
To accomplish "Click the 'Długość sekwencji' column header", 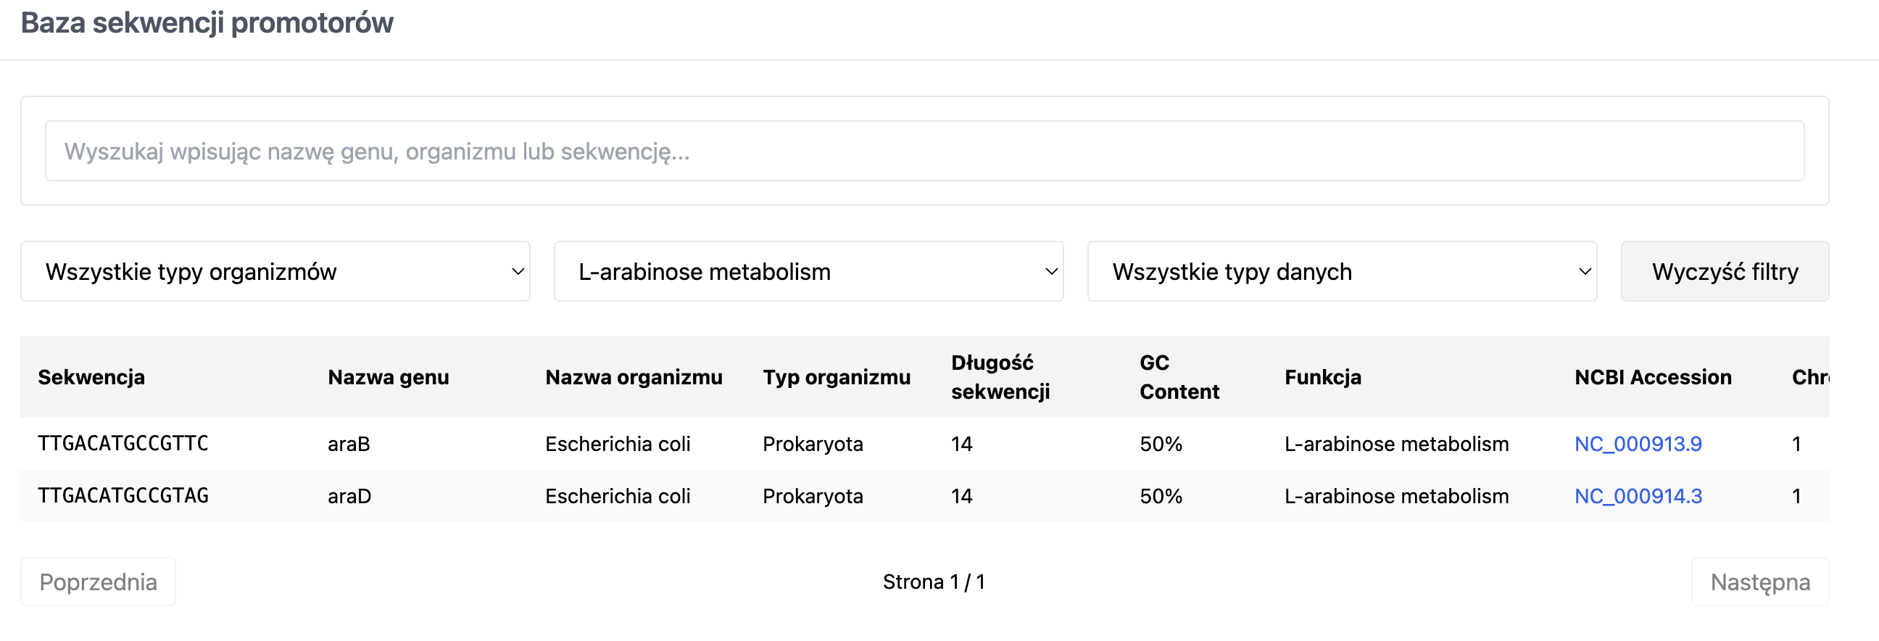I will click(x=1000, y=377).
